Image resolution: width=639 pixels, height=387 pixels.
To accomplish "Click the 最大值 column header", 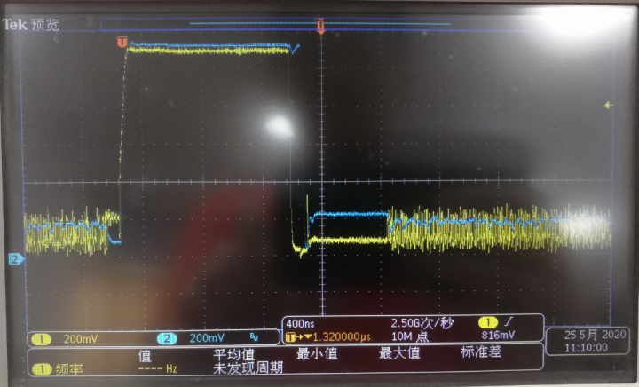I will coord(399,352).
